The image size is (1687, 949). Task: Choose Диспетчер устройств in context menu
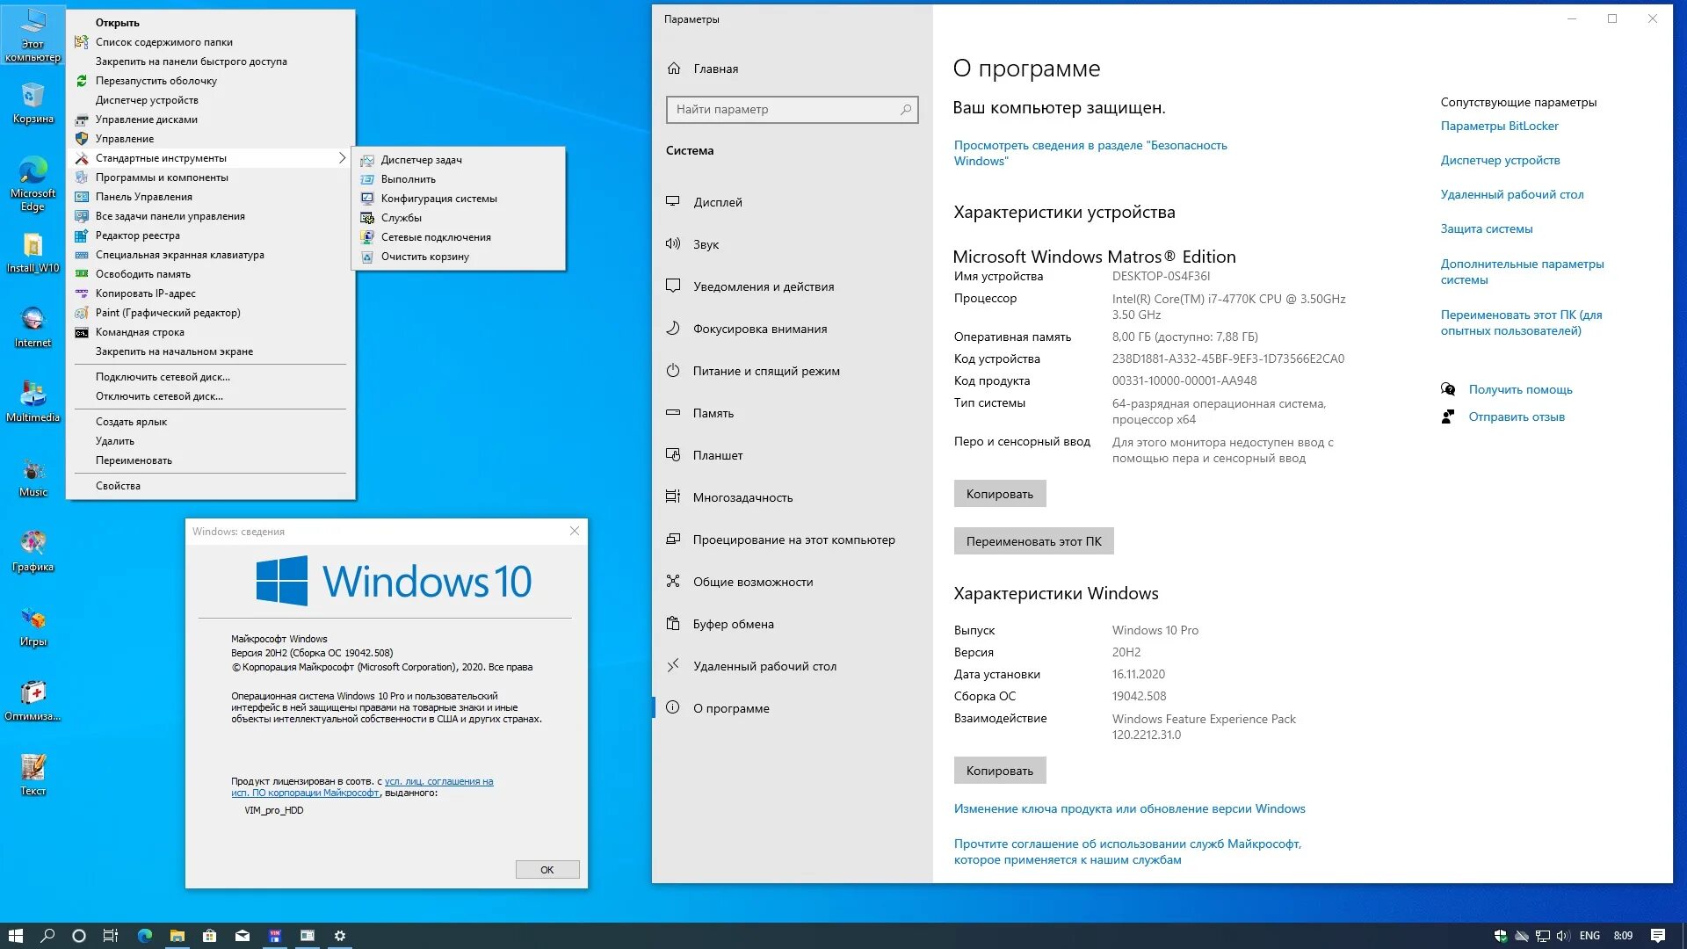point(211,100)
